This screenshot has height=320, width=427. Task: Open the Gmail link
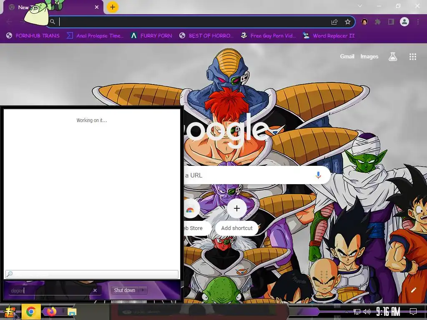click(x=347, y=56)
